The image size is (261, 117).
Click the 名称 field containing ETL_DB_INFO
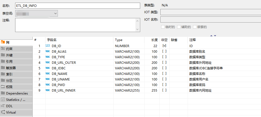point(78,6)
